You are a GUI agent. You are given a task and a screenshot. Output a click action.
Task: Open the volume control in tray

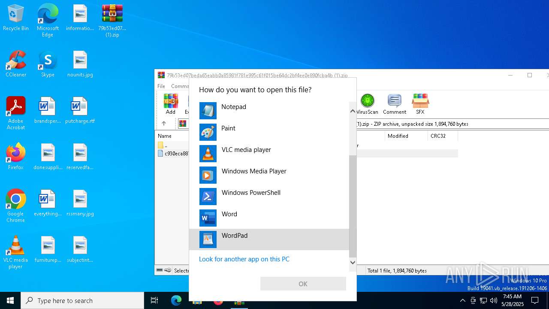click(494, 300)
